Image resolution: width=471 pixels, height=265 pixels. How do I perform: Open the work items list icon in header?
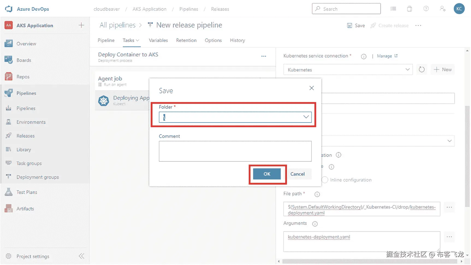point(393,9)
